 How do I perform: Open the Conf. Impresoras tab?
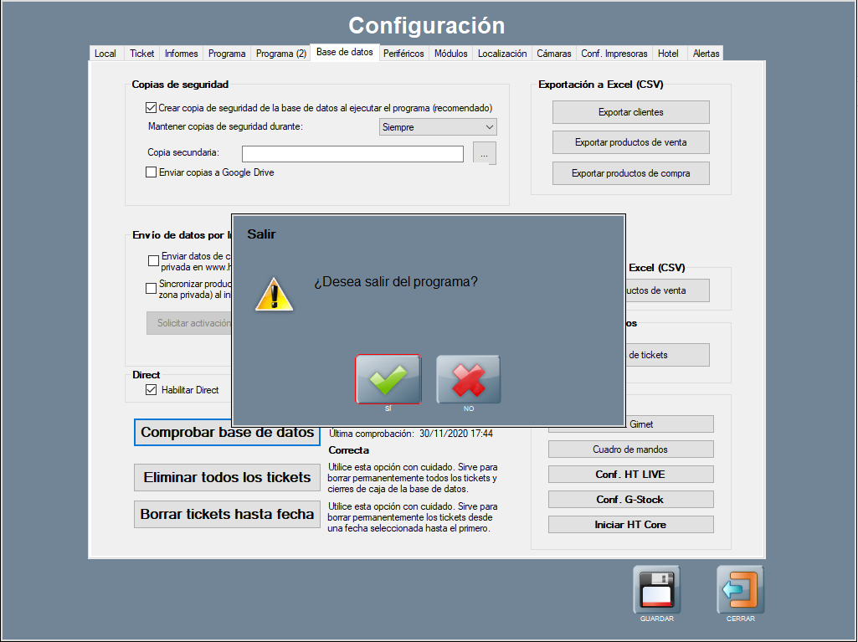pyautogui.click(x=614, y=54)
